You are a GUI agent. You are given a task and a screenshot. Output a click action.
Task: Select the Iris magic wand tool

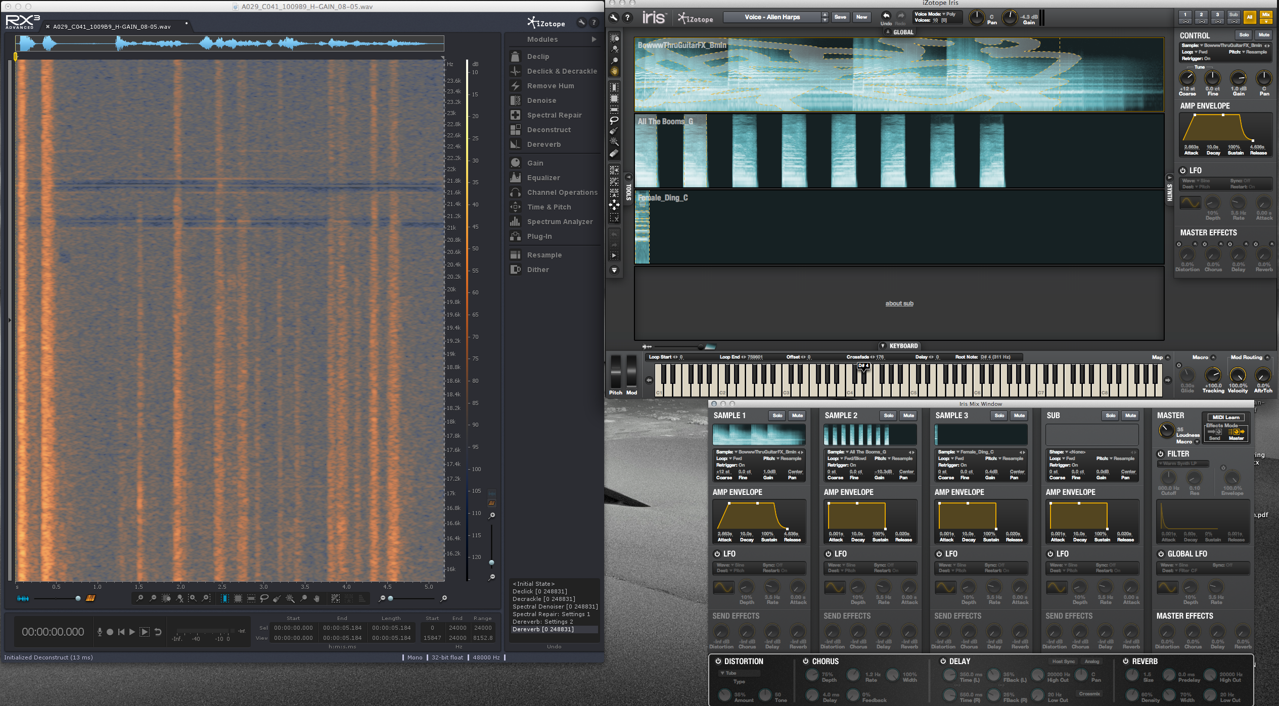614,142
